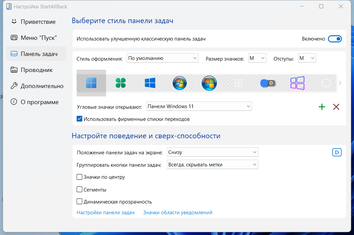The height and width of the screenshot is (235, 354).
Task: Click heading Выберите стиль панели задач
Action: 122,21
